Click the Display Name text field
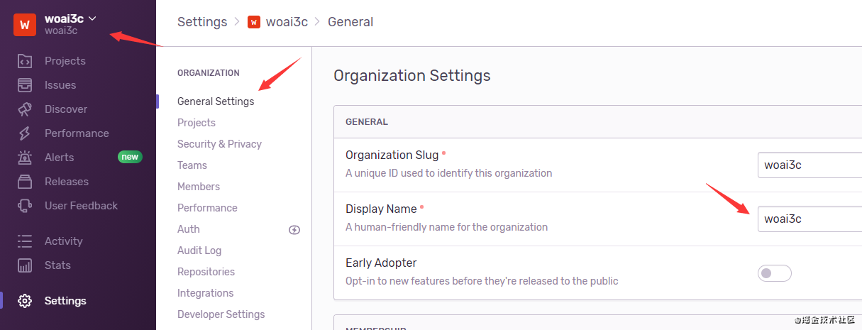Image resolution: width=862 pixels, height=330 pixels. (x=809, y=219)
